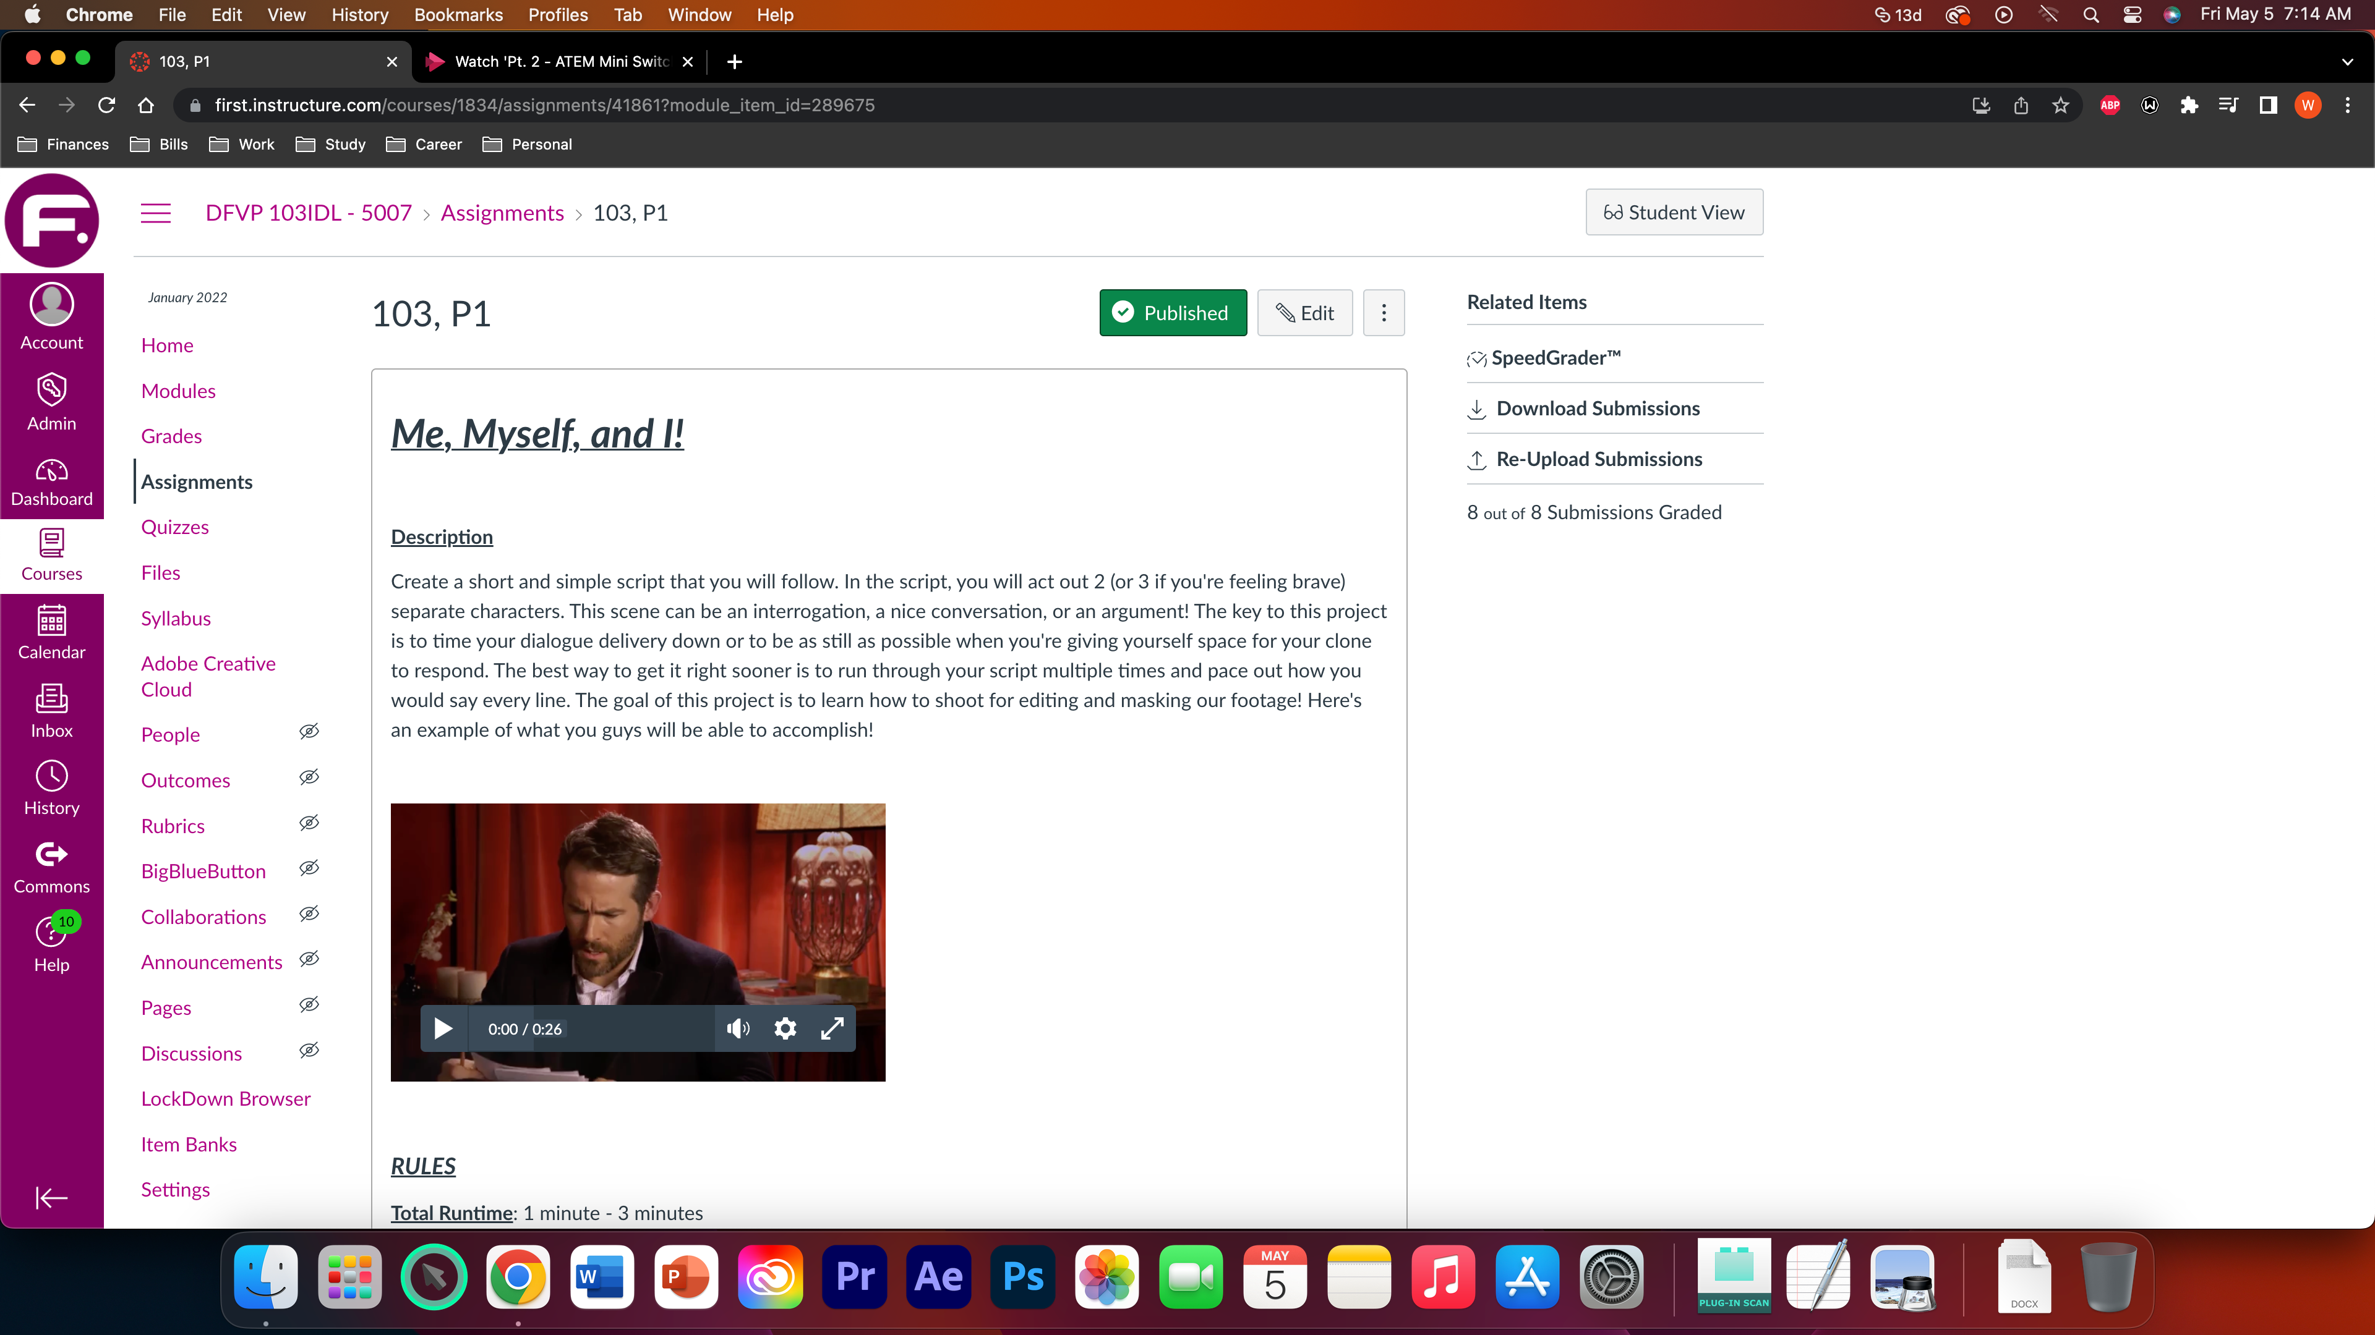Mute the video volume icon
This screenshot has height=1335, width=2375.
tap(738, 1028)
